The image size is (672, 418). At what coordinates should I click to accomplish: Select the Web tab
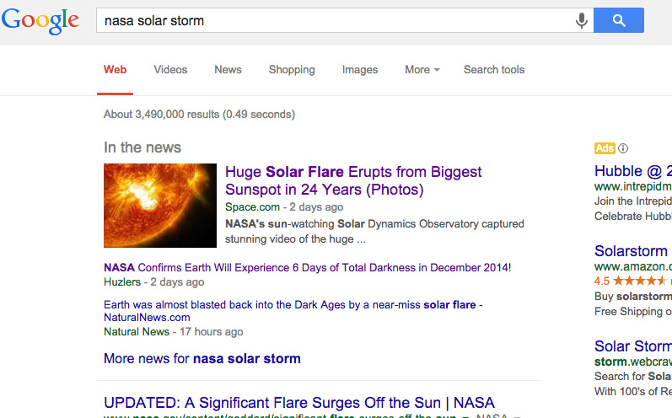click(x=115, y=70)
